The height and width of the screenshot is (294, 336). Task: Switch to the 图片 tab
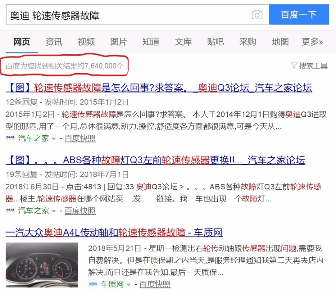119,42
